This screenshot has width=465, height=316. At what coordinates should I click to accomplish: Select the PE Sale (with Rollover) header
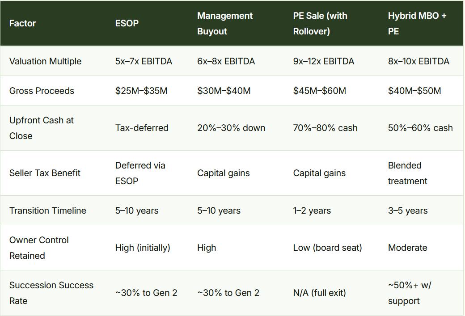coord(320,23)
